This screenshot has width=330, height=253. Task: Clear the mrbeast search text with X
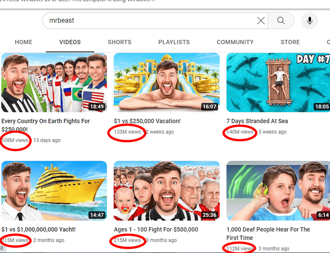(261, 21)
